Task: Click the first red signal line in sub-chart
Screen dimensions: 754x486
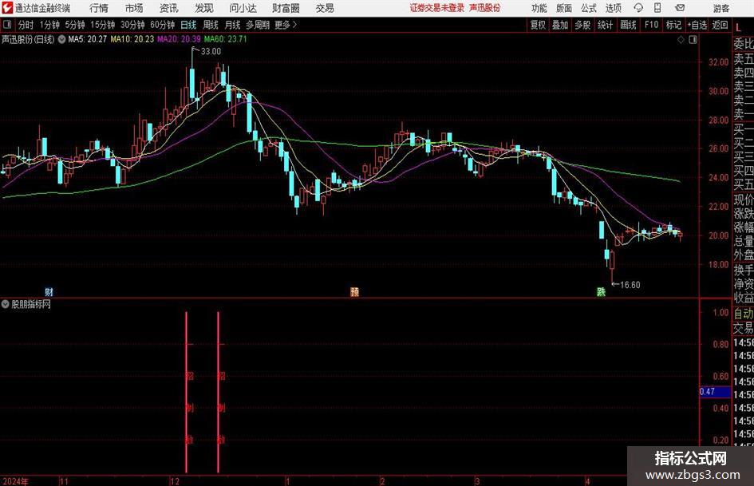Action: [187, 392]
